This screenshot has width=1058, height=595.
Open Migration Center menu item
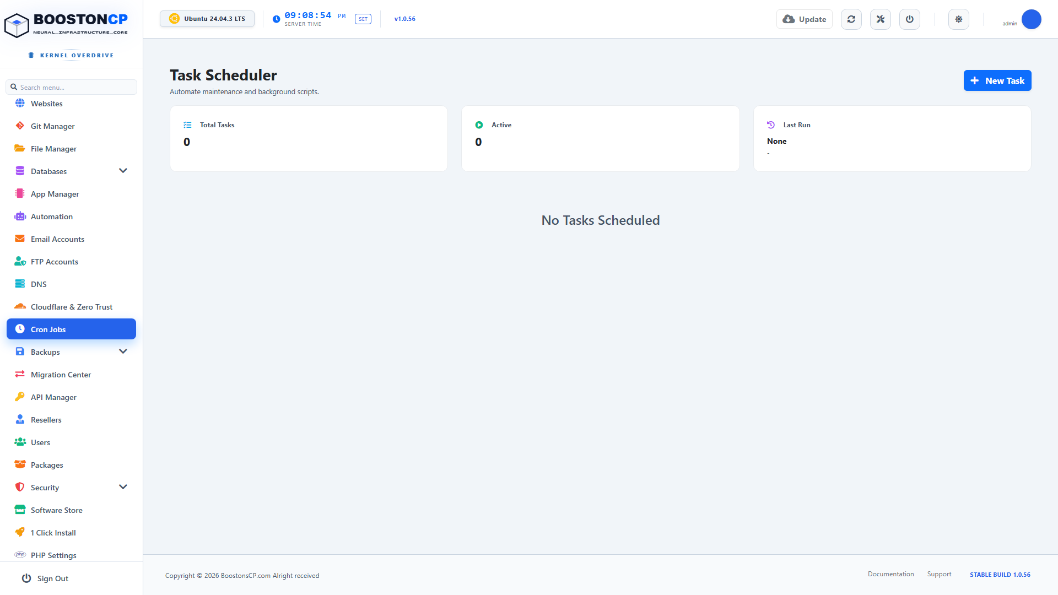tap(71, 375)
